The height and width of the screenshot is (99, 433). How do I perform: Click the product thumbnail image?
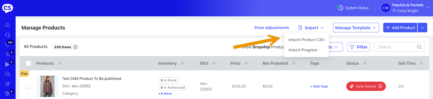click(x=47, y=86)
